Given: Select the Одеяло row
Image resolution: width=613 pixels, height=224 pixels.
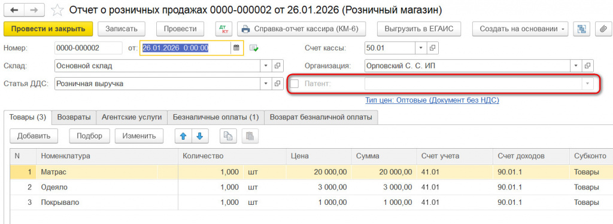Looking at the screenshot, I should (311, 188).
